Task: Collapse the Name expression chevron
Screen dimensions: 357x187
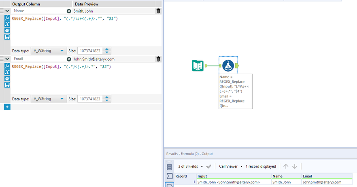Action: pos(7,11)
